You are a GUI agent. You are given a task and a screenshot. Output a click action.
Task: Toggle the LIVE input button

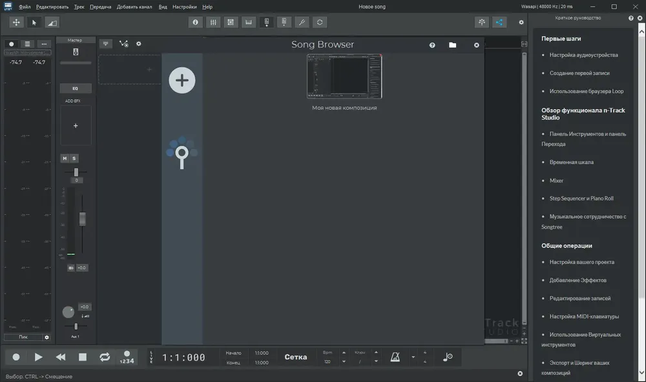click(x=151, y=357)
